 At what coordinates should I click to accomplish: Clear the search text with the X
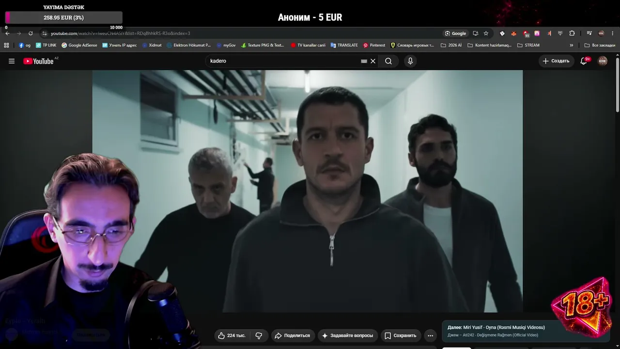tap(373, 61)
